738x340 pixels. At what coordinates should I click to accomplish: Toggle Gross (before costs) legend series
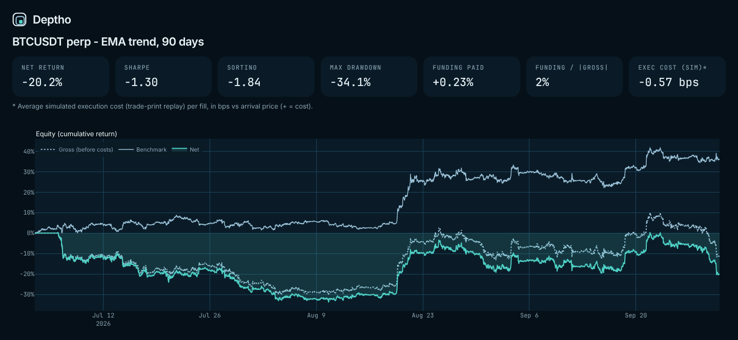[77, 150]
